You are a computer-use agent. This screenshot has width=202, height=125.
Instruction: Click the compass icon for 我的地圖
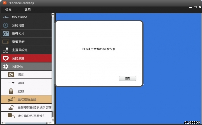pyautogui.click(x=6, y=25)
